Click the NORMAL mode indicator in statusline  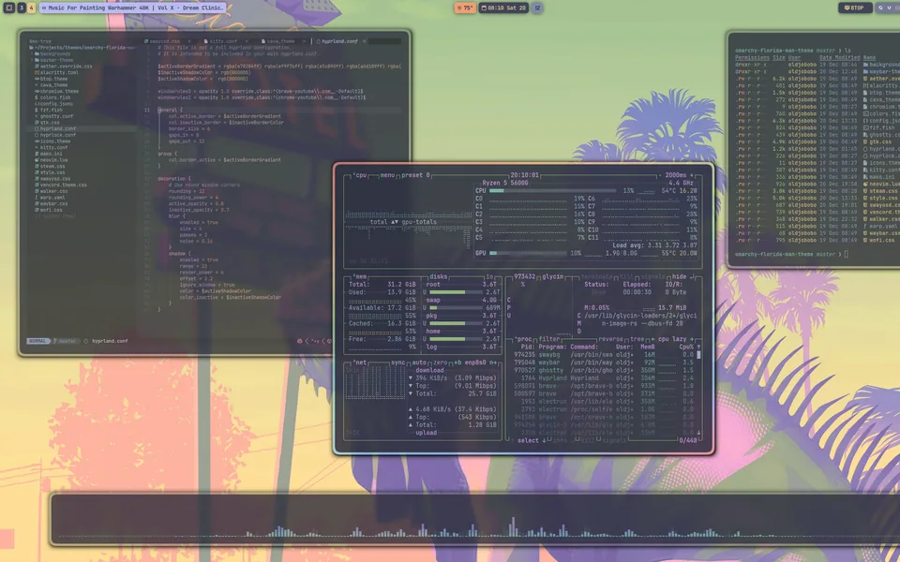pos(37,341)
